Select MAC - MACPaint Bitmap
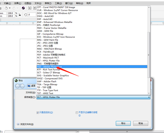Screen dimensions: 164x133 click(92, 49)
